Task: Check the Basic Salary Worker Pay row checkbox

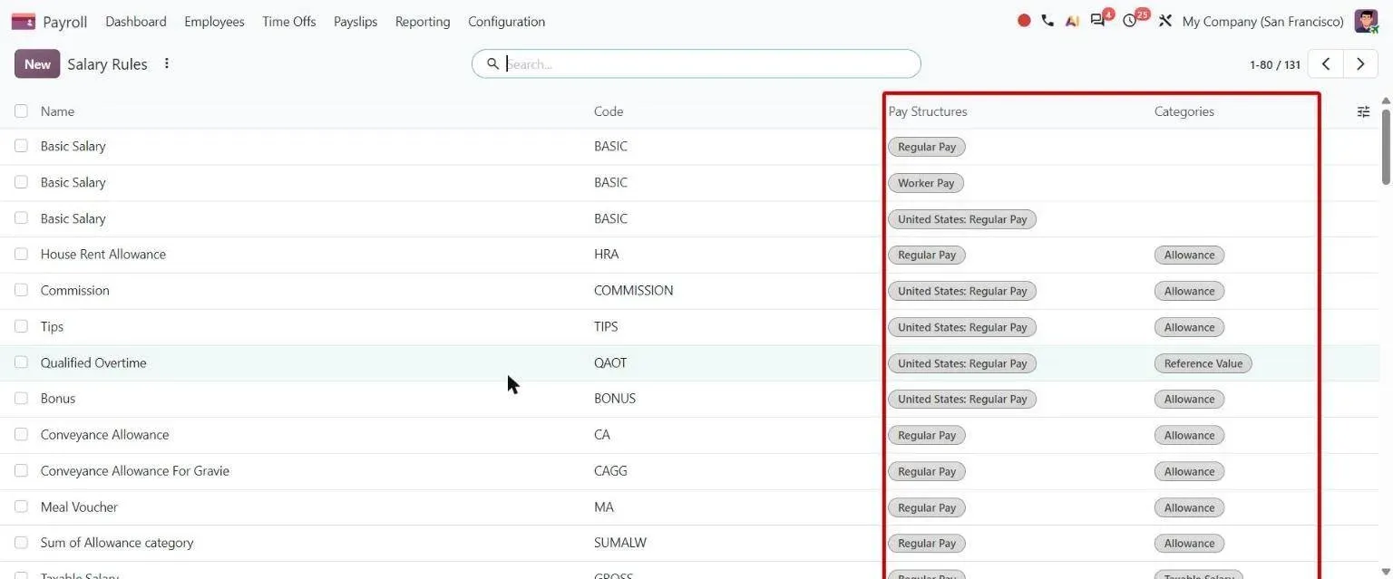Action: click(21, 182)
